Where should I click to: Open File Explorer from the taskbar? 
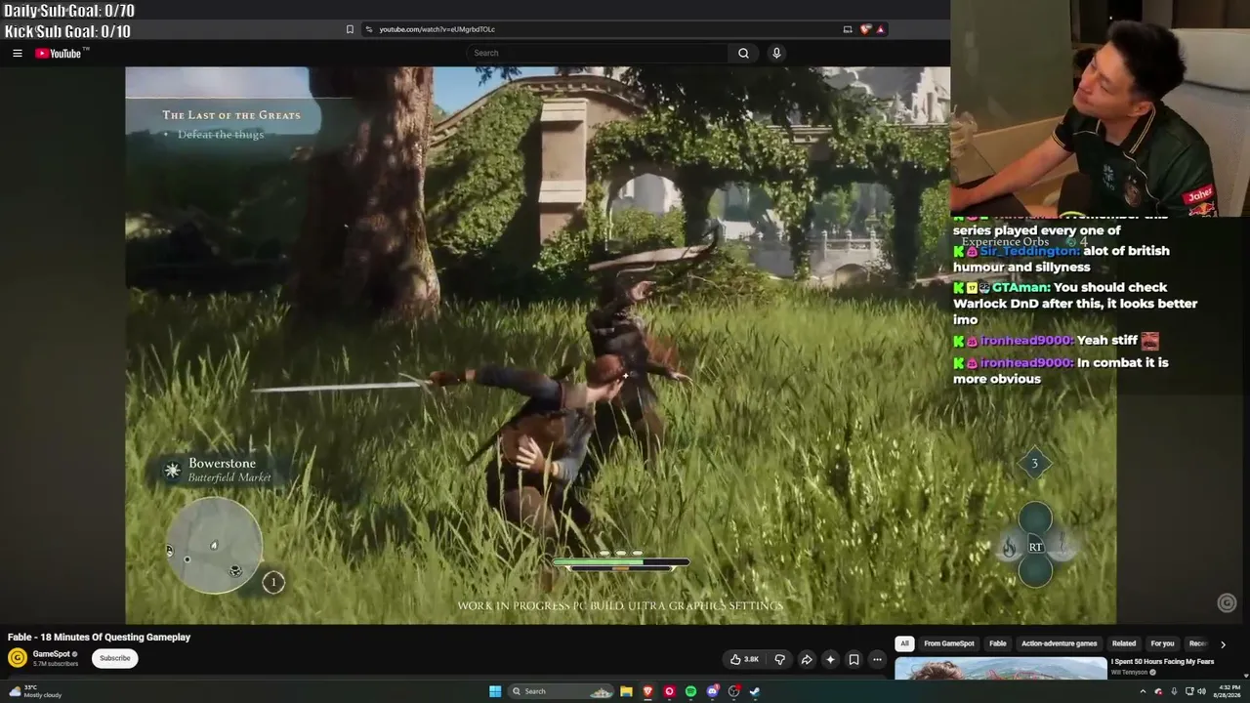[x=626, y=691]
